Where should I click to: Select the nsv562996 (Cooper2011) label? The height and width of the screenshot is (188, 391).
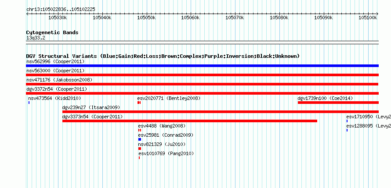point(55,61)
